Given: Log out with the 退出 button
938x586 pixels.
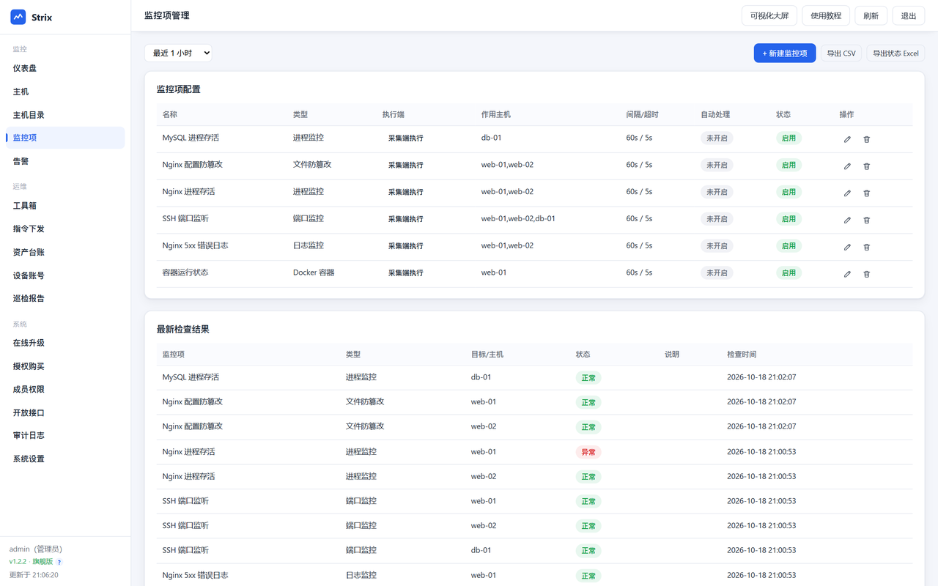Looking at the screenshot, I should point(909,15).
